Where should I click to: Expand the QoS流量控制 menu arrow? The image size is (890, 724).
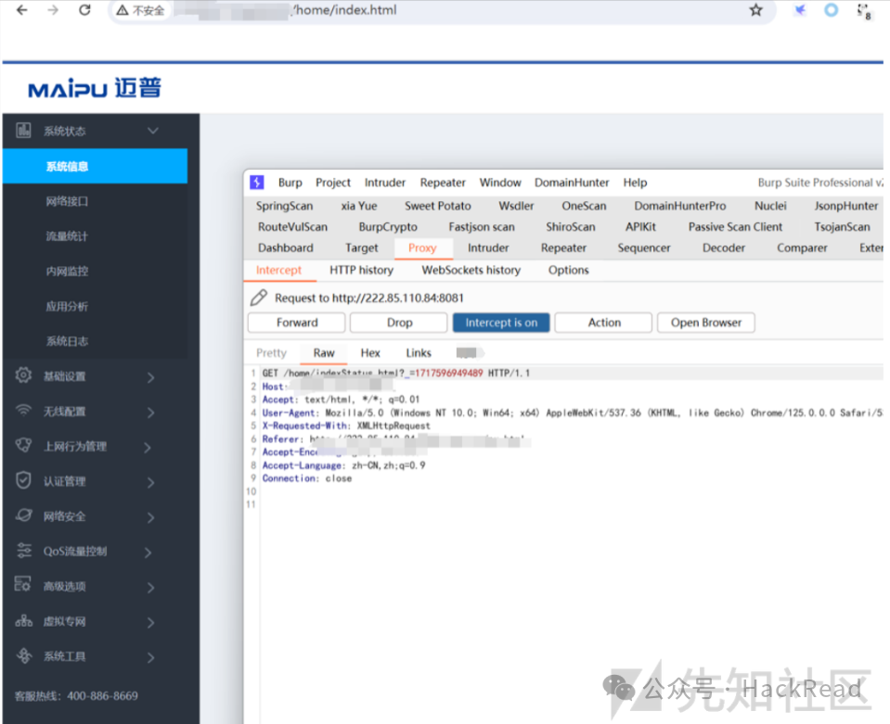coord(148,553)
